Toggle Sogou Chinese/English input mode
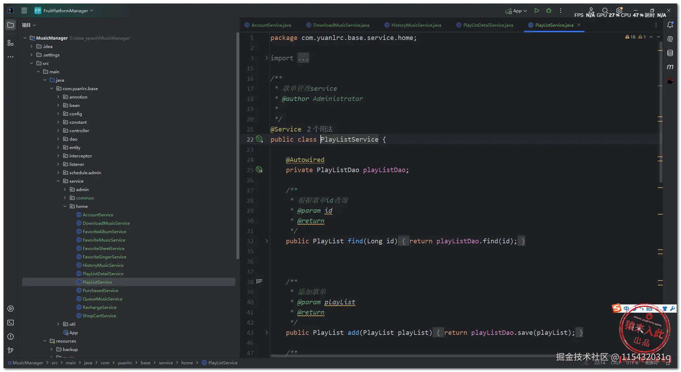This screenshot has height=372, width=681. [x=626, y=309]
